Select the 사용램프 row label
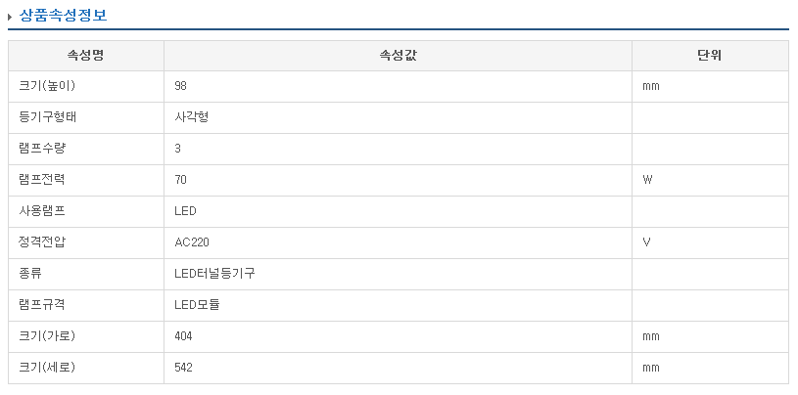 coord(42,211)
